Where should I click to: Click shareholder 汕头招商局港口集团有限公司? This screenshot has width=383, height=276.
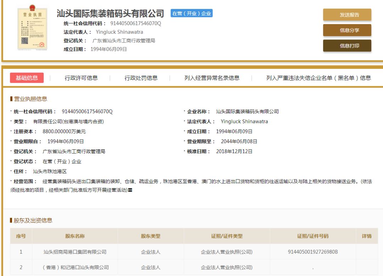[75, 252]
